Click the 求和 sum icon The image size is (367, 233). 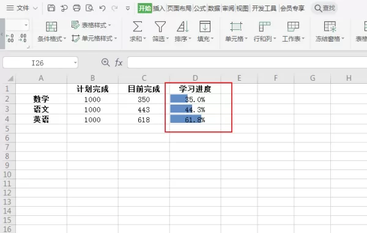click(138, 27)
